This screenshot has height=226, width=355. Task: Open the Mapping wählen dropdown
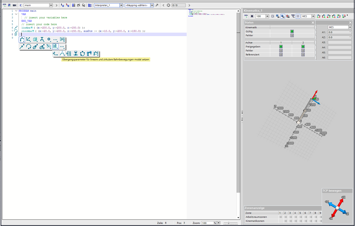tap(152, 5)
